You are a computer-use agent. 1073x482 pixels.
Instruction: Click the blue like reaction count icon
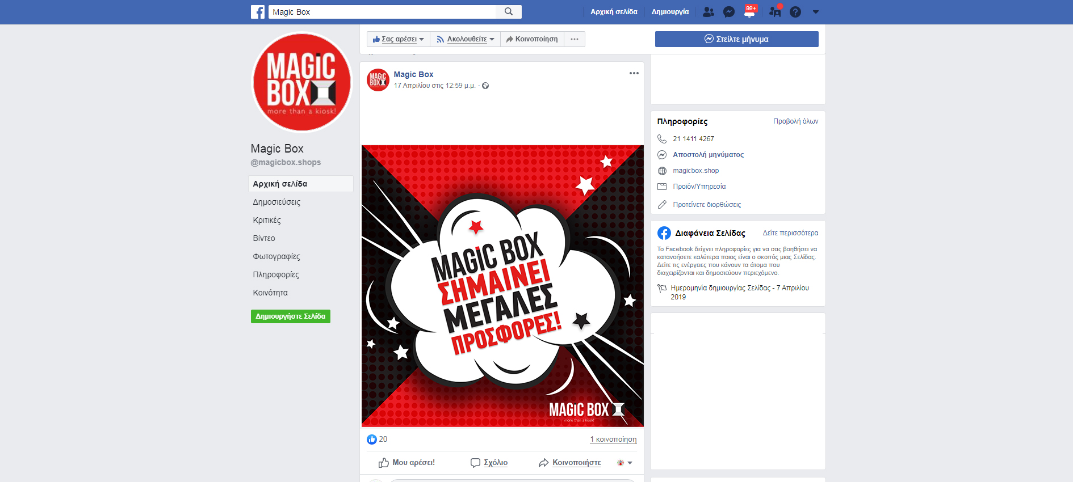coord(372,439)
